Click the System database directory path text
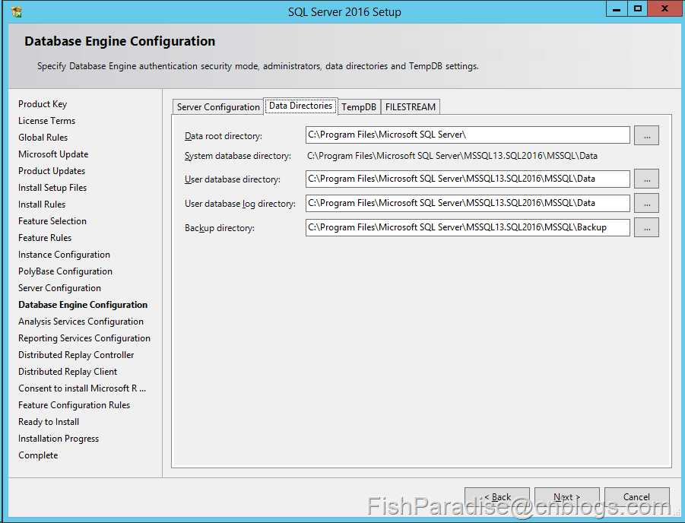The height and width of the screenshot is (523, 685). (x=452, y=156)
